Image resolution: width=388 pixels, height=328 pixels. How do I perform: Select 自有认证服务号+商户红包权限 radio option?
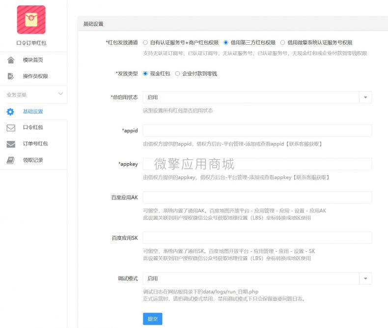pos(145,43)
